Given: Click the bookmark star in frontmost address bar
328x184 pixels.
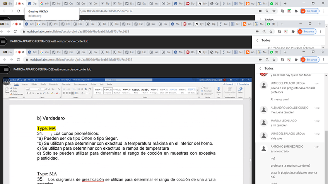Looking at the screenshot, I should pos(271,60).
